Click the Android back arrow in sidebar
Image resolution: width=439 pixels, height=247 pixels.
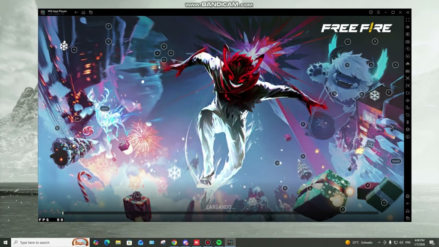click(408, 203)
